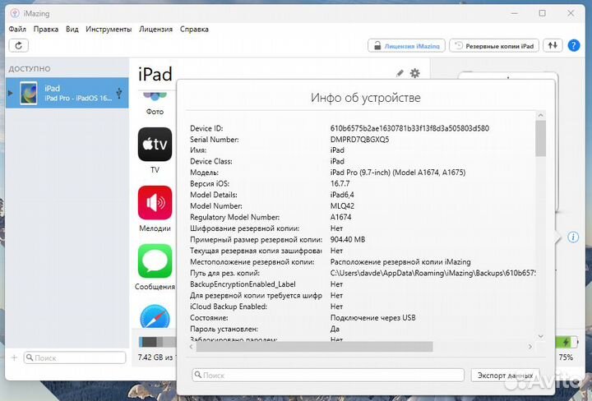The width and height of the screenshot is (592, 401).
Task: Open the Справка menu
Action: tap(194, 29)
